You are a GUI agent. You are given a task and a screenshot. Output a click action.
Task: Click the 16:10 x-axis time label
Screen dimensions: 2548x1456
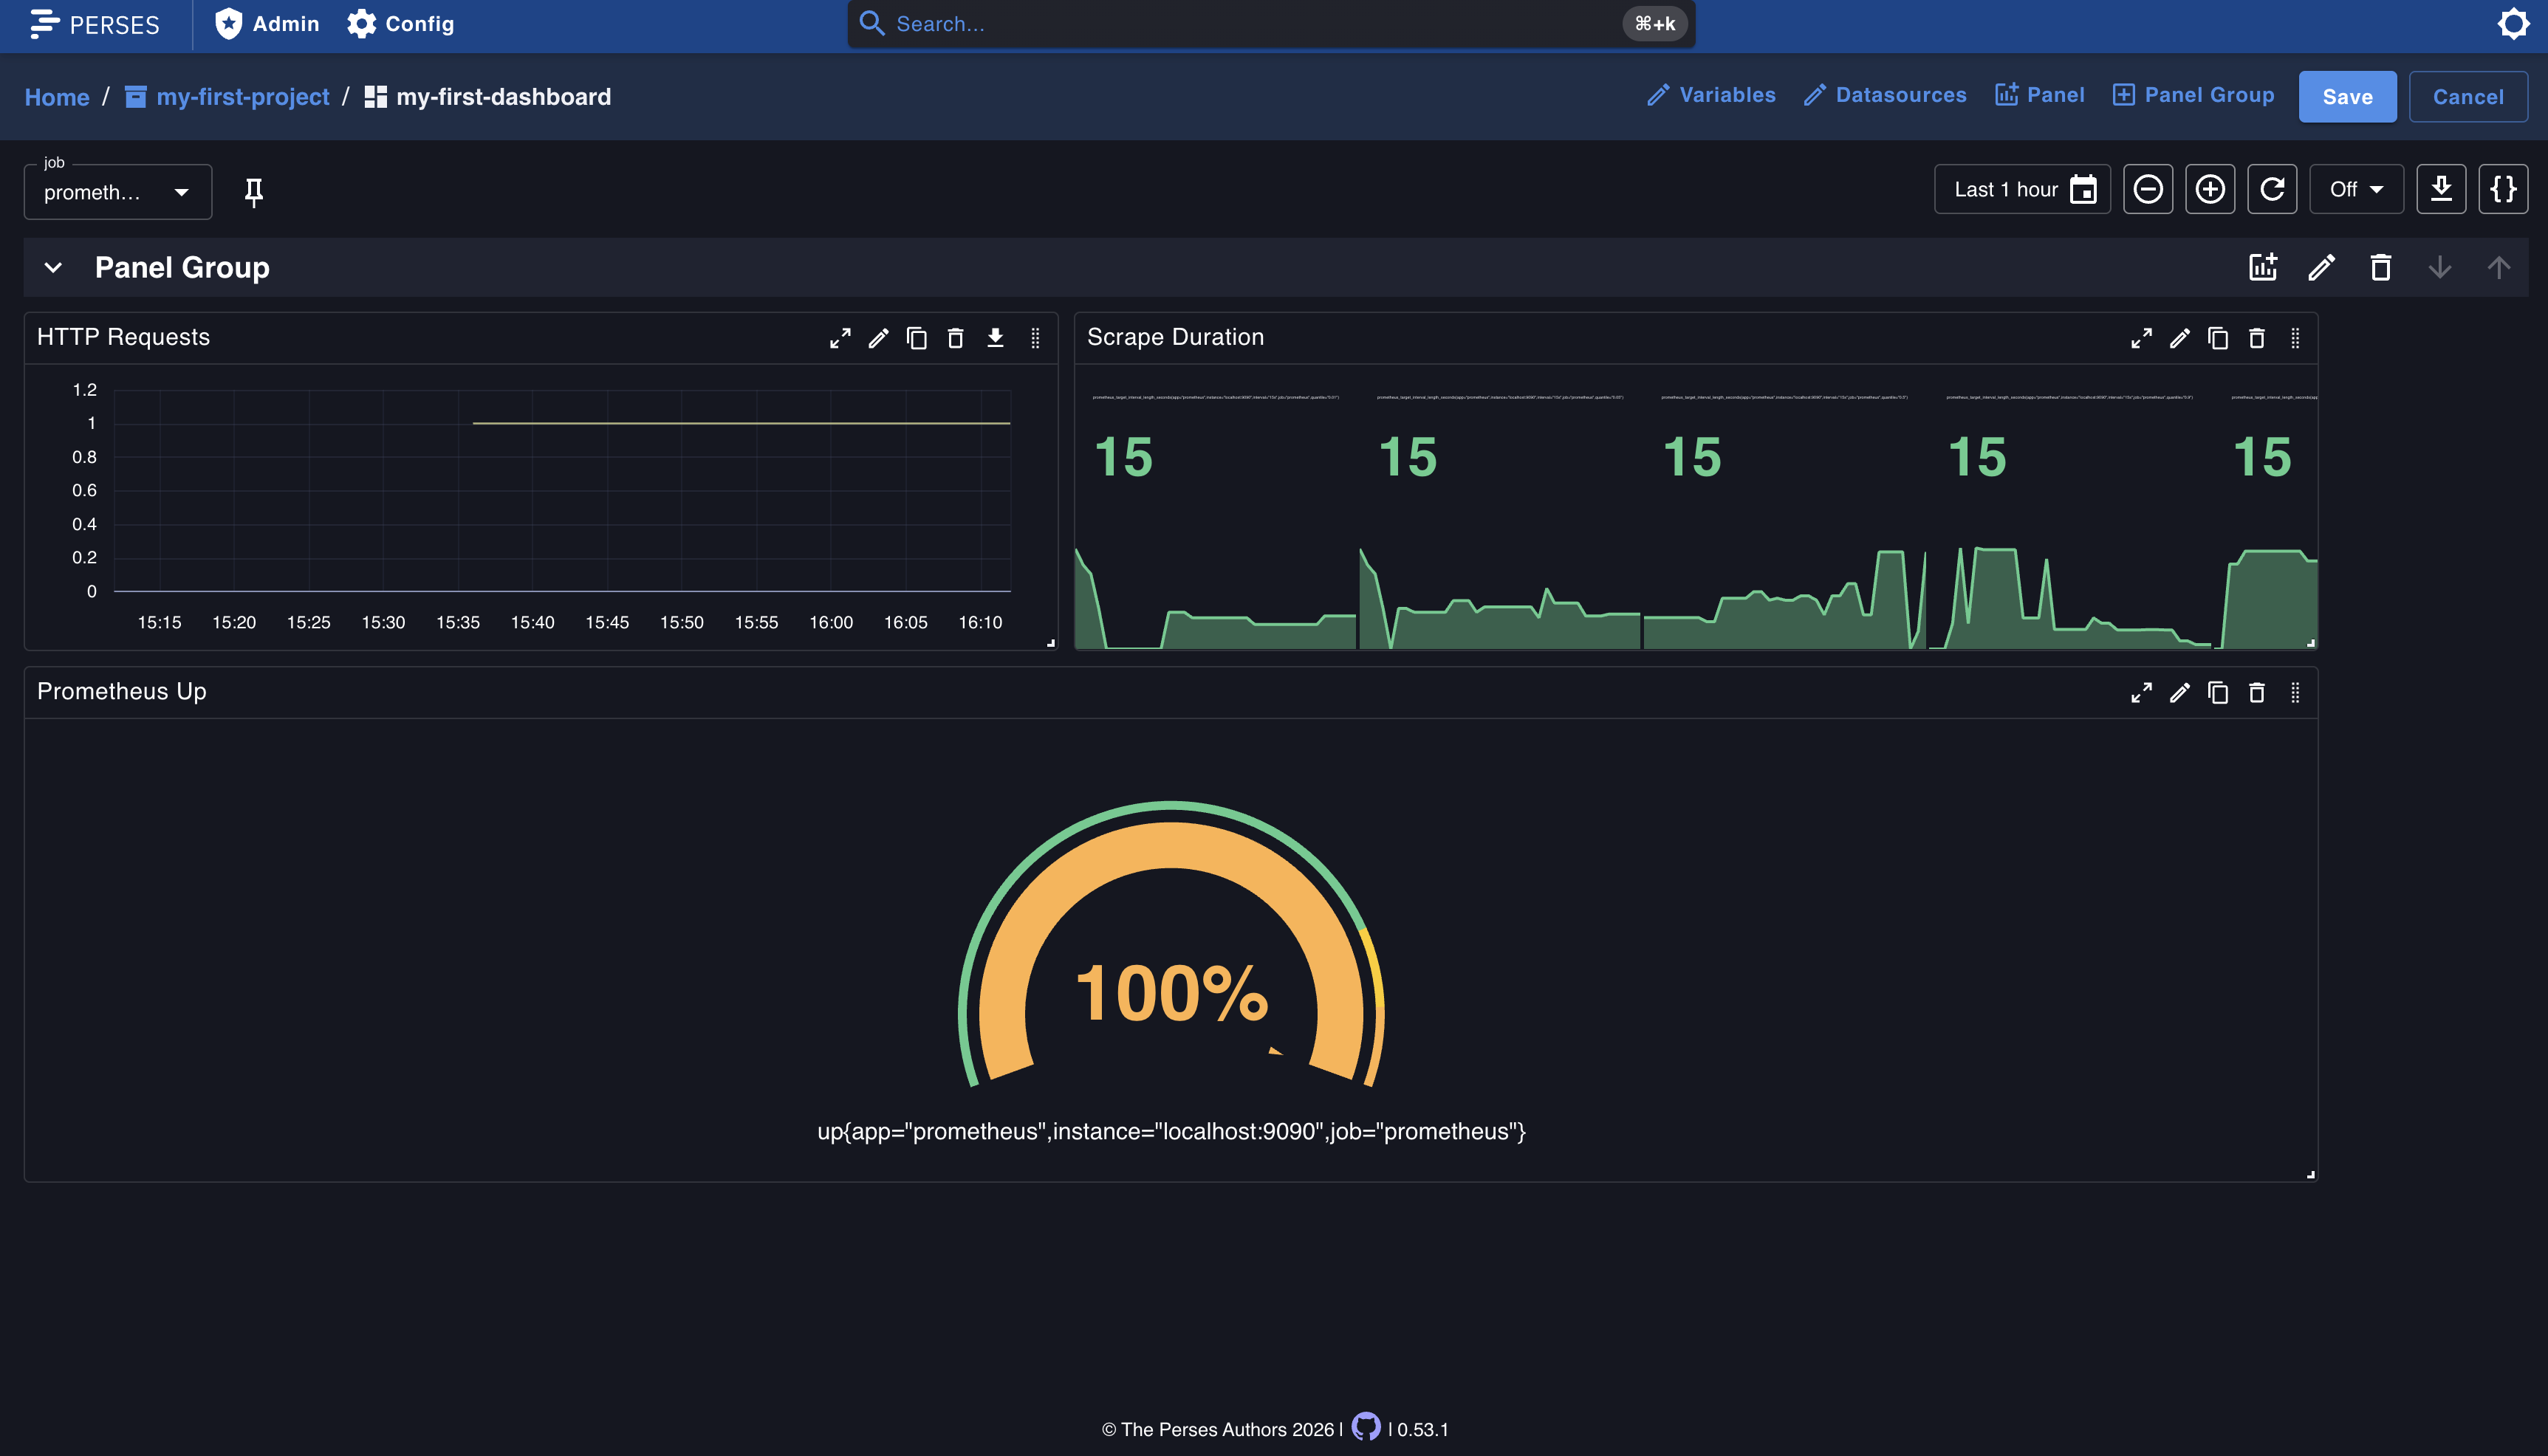click(980, 622)
